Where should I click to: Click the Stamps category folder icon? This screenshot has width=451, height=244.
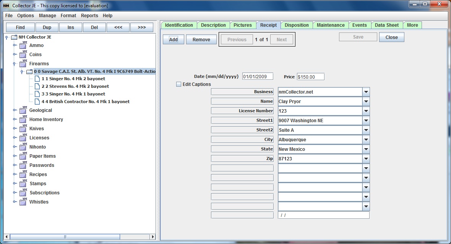23,184
